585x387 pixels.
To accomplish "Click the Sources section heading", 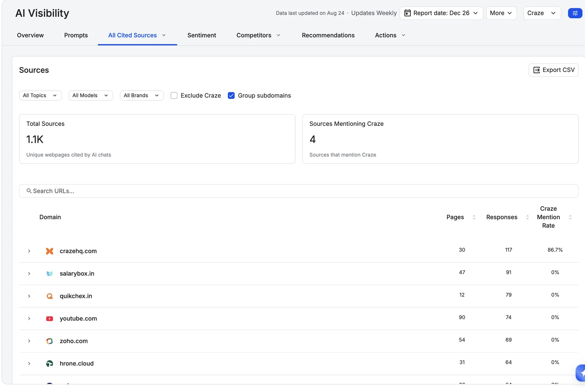I will pyautogui.click(x=34, y=70).
